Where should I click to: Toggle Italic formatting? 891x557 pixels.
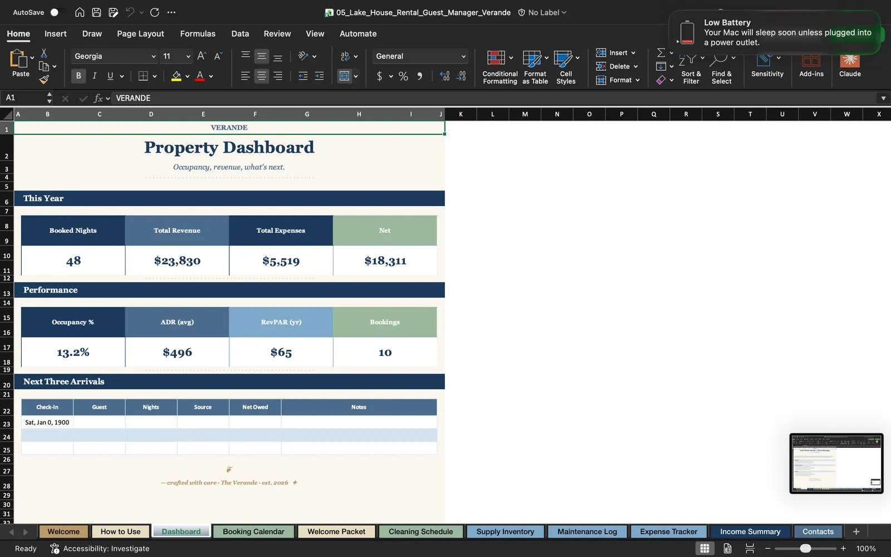point(95,76)
